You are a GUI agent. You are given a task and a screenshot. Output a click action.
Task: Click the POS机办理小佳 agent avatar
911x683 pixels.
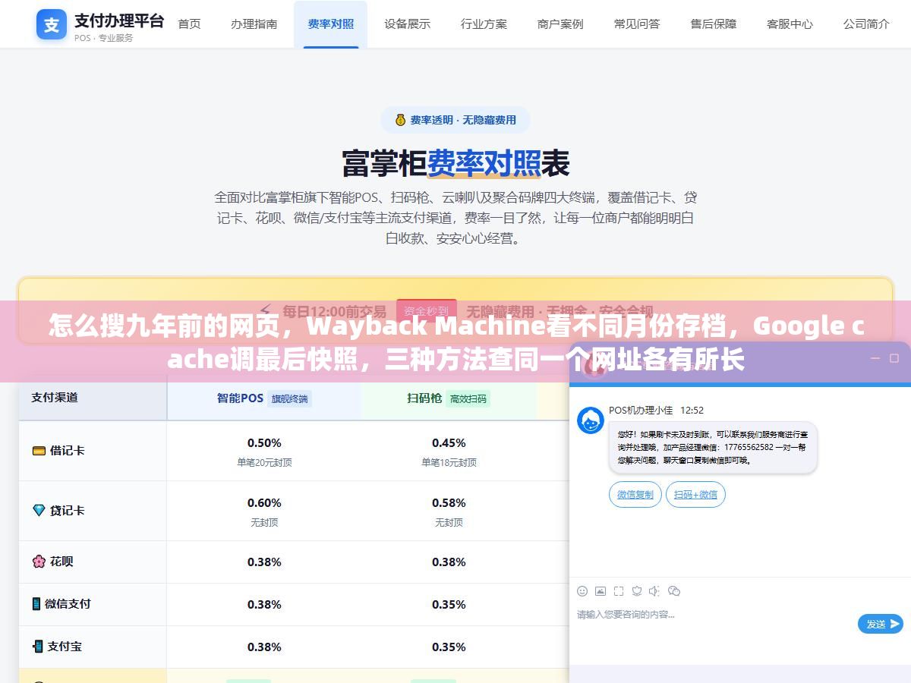[591, 420]
